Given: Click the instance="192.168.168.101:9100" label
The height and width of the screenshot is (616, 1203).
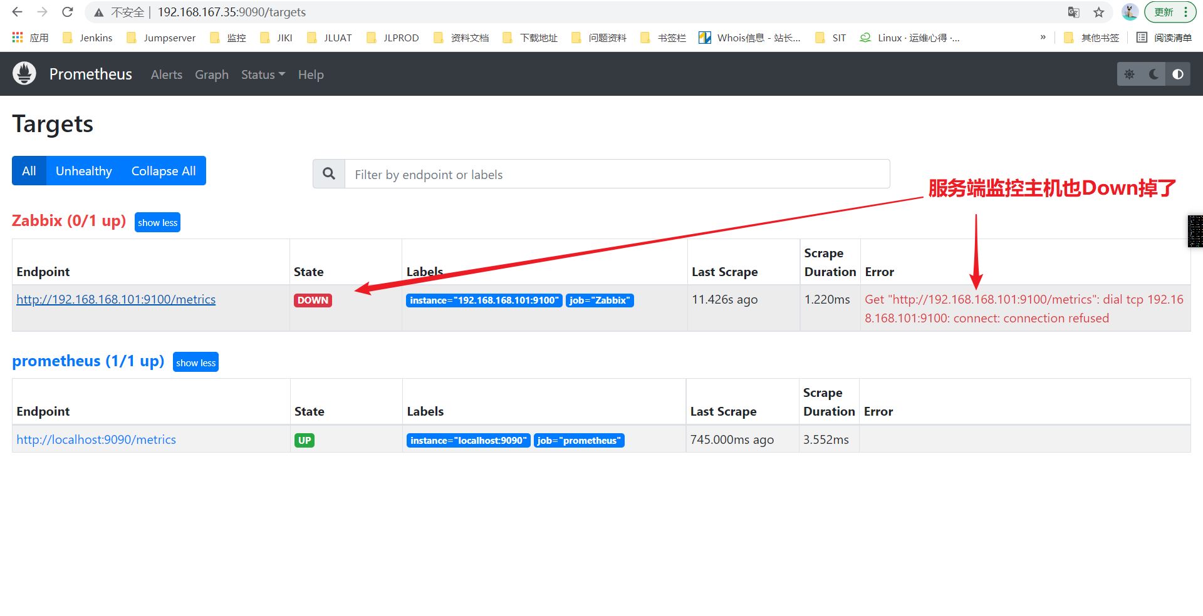Looking at the screenshot, I should [484, 300].
